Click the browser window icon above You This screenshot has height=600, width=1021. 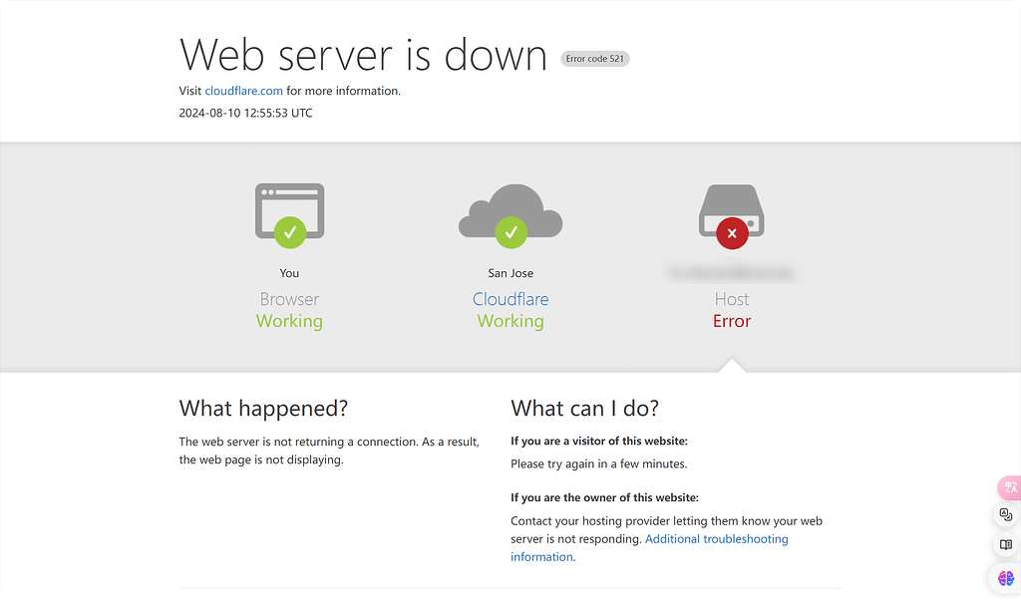point(290,215)
